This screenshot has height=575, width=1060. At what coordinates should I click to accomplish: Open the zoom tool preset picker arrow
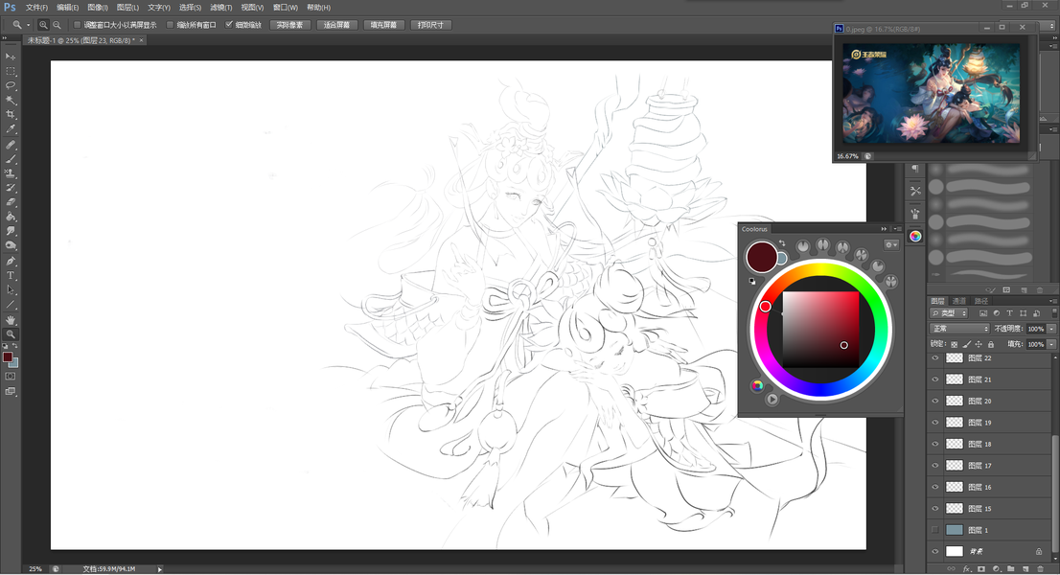tap(29, 25)
